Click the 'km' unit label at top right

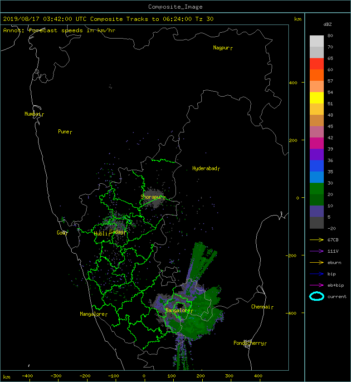click(297, 19)
